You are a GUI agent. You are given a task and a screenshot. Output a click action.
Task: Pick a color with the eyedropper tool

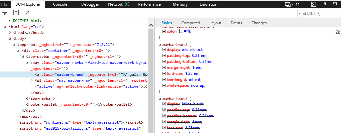[x=27, y=13]
